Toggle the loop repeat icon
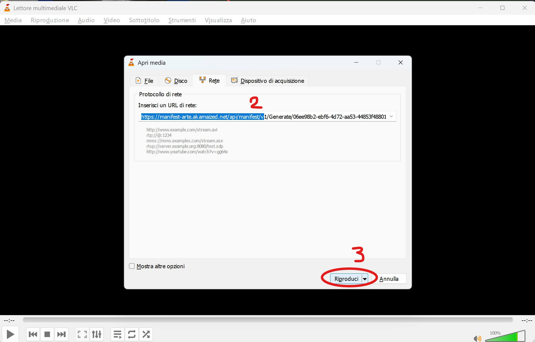The width and height of the screenshot is (535, 342). click(x=132, y=334)
